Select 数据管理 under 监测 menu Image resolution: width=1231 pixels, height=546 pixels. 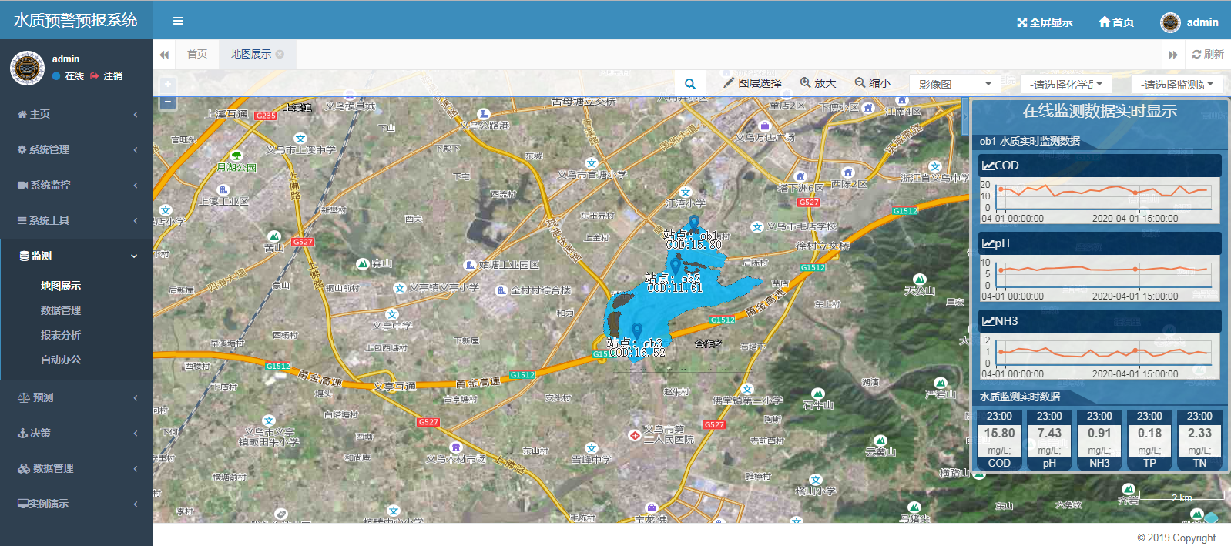61,310
